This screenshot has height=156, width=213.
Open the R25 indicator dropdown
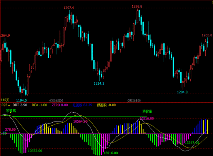coord(6,105)
